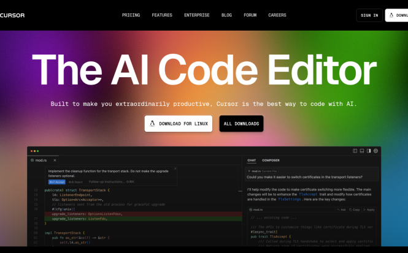Viewport: 408px width, 253px height.
Task: Click the Cursor logo in the header
Action: click(12, 15)
